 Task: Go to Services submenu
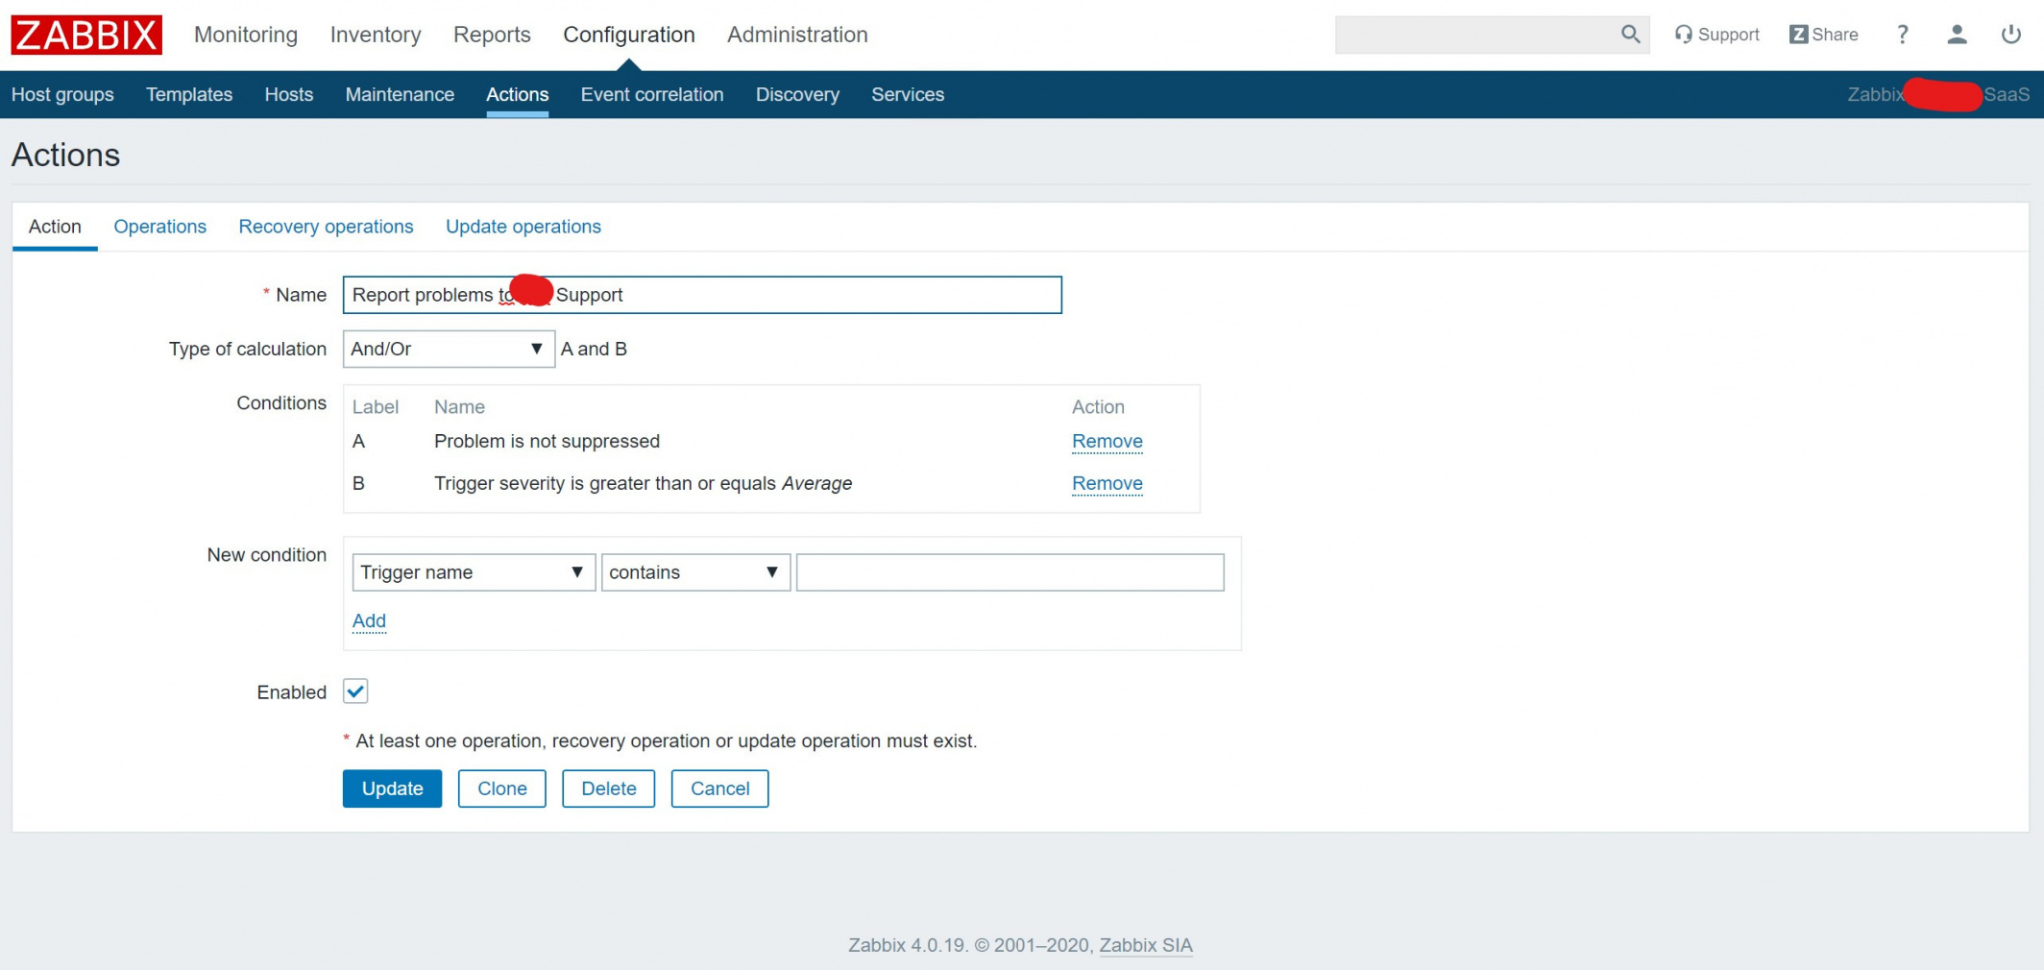click(x=908, y=94)
